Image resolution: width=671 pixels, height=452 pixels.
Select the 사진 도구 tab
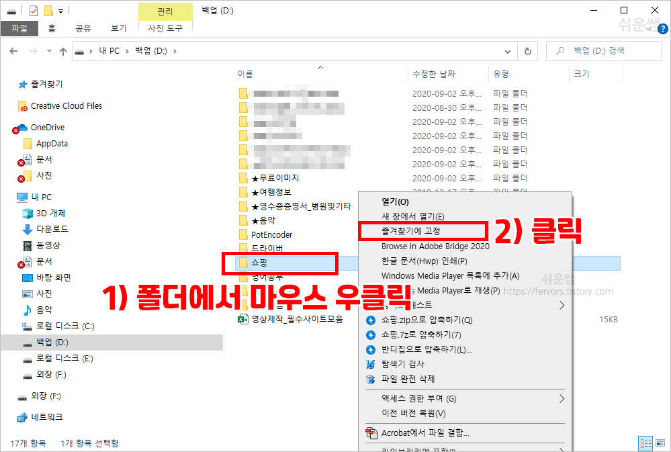pyautogui.click(x=165, y=28)
